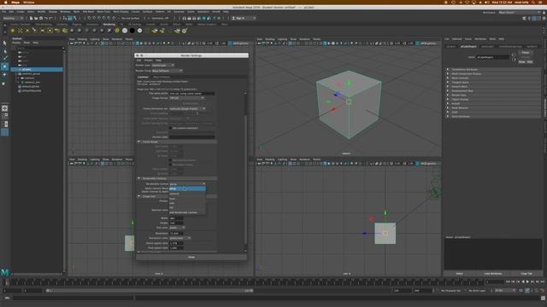Click the macOS Spotlight search icon
The height and width of the screenshot is (307, 547).
coord(533,3)
